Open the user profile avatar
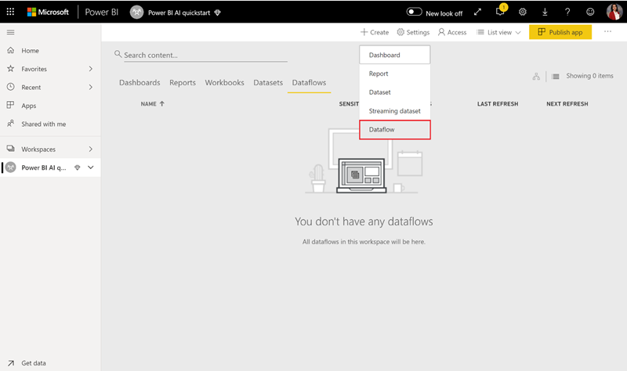 614,12
